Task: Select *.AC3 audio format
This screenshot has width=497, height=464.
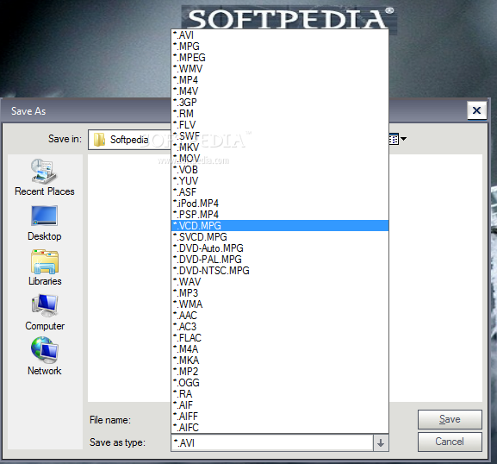Action: coord(280,327)
